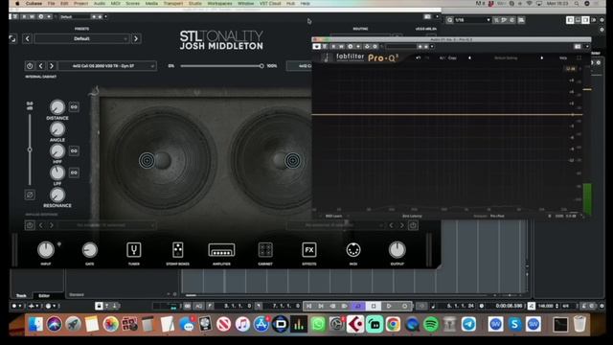613x345 pixels.
Task: Switch to Track tab in lower zone
Action: point(21,296)
